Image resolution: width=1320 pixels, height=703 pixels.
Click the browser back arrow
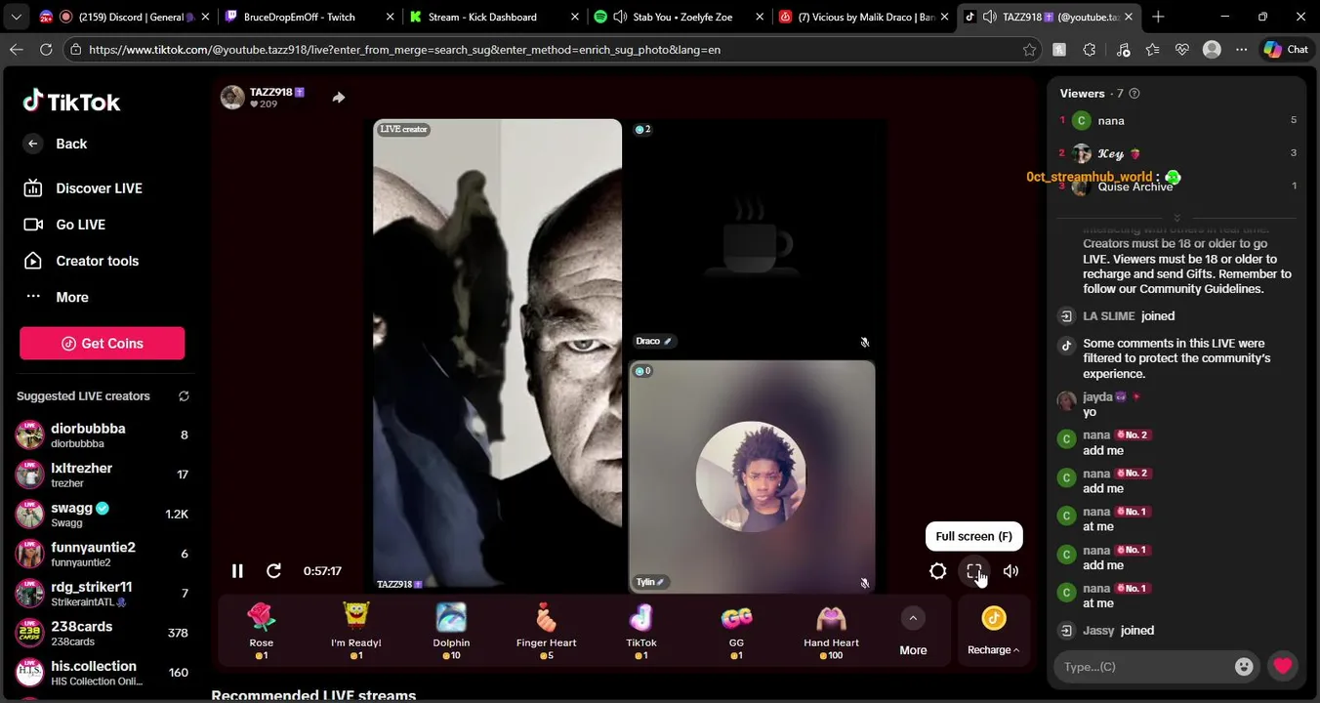17,49
